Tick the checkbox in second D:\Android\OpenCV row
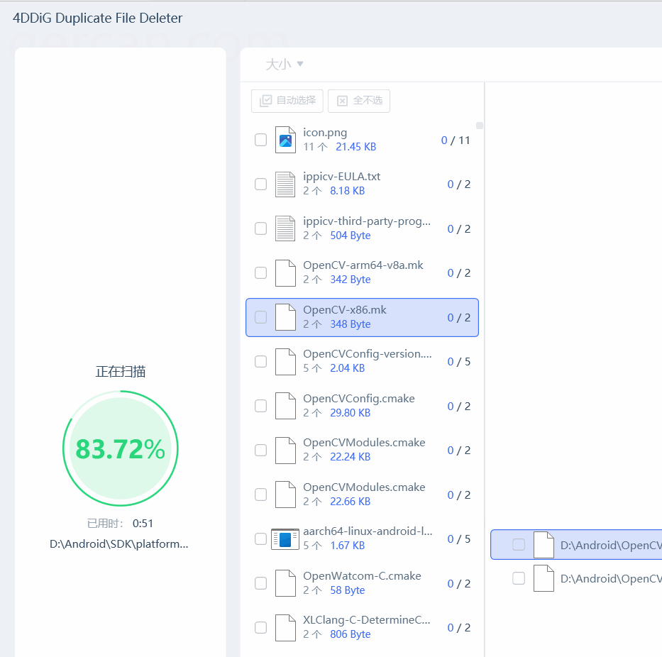Image resolution: width=662 pixels, height=657 pixels. click(519, 578)
